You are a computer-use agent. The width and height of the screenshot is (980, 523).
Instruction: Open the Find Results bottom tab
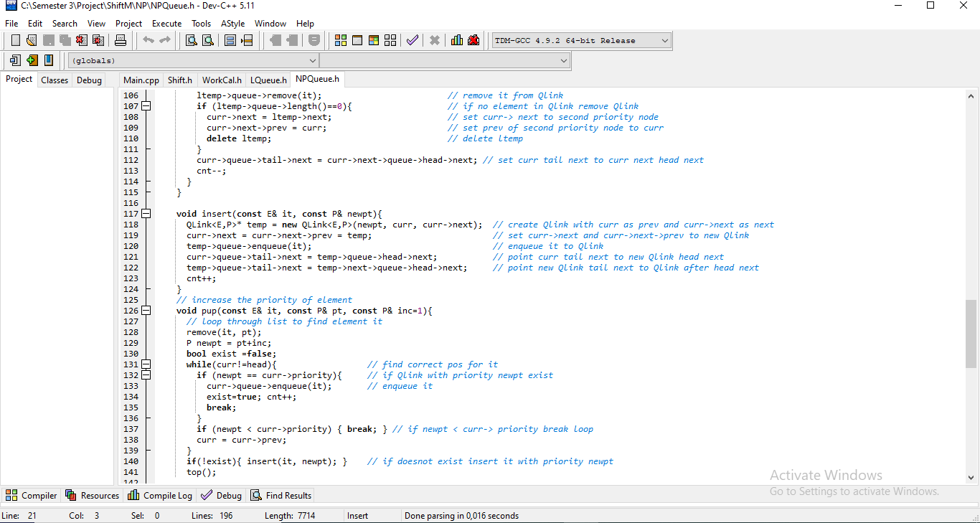281,495
